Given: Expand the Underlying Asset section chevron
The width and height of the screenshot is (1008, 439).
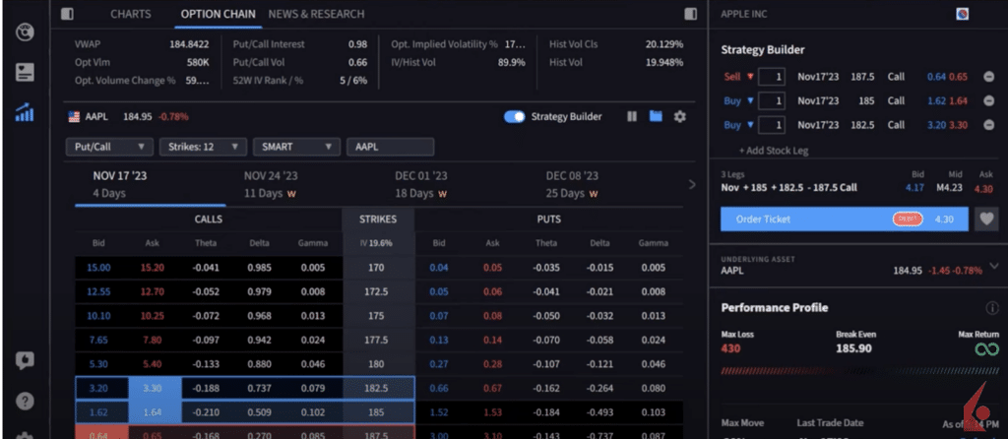Looking at the screenshot, I should pos(994,266).
